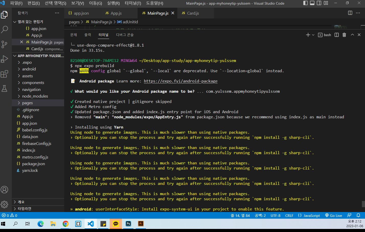Open the Search view in activity bar
This screenshot has width=365, height=232.
click(x=5, y=29)
